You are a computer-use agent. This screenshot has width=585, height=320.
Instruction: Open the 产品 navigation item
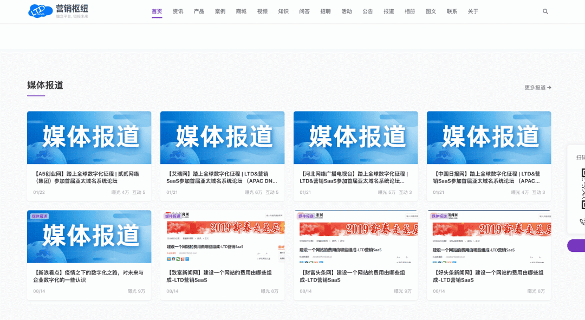[x=199, y=11]
